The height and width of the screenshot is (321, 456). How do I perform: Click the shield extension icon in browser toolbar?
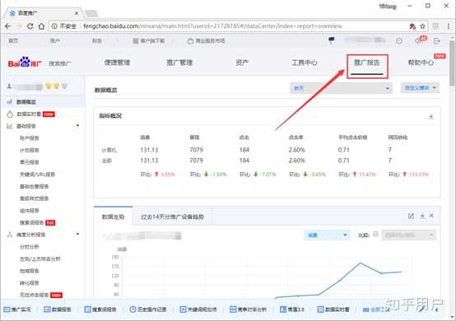point(435,26)
